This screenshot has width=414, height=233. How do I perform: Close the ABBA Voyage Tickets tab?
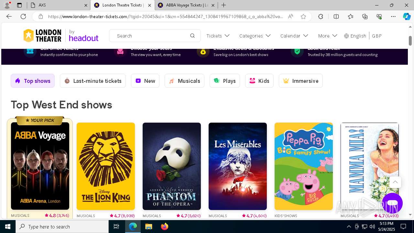pos(213,5)
